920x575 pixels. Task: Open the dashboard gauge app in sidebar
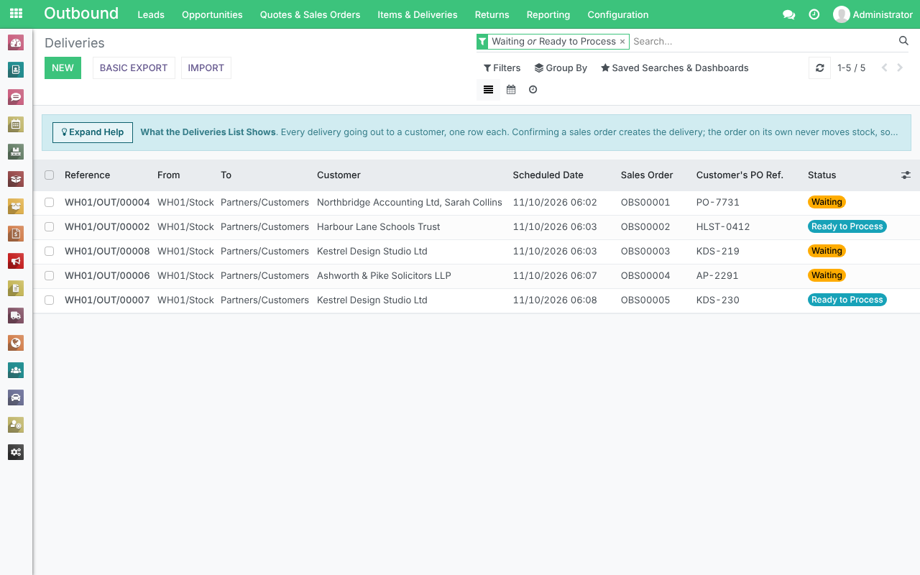coord(16,42)
